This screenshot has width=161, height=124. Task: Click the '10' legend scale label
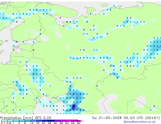[x=32, y=123]
